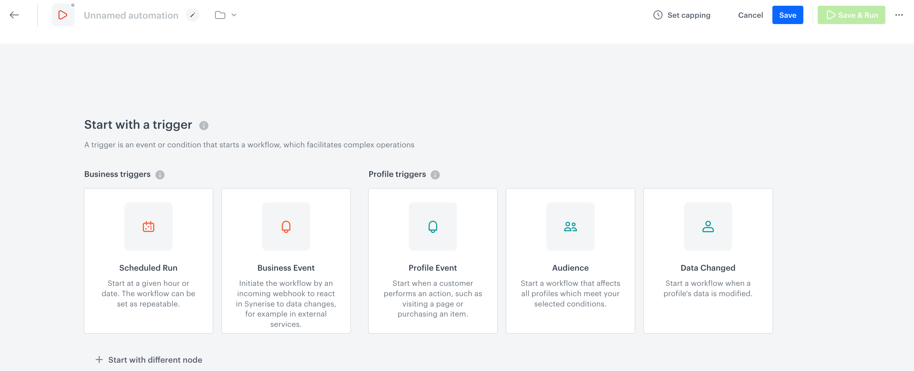
Task: Show Profile triggers info tooltip
Action: click(x=435, y=175)
